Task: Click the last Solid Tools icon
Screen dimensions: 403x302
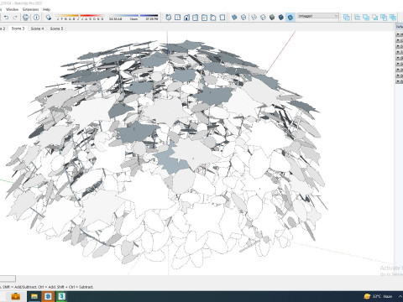Action: [x=393, y=18]
